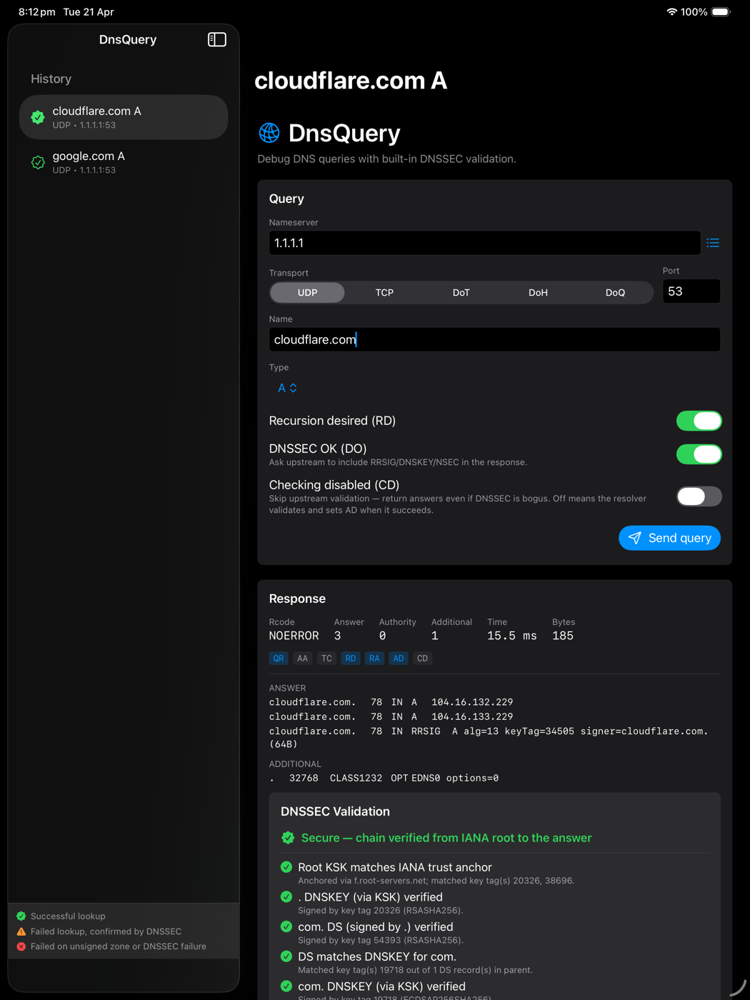Focus the Port field
The height and width of the screenshot is (1000, 750).
click(691, 291)
